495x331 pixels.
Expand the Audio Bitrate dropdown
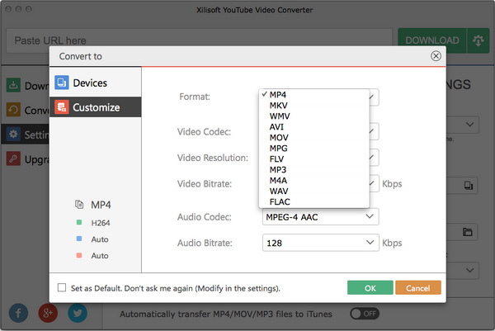(370, 244)
